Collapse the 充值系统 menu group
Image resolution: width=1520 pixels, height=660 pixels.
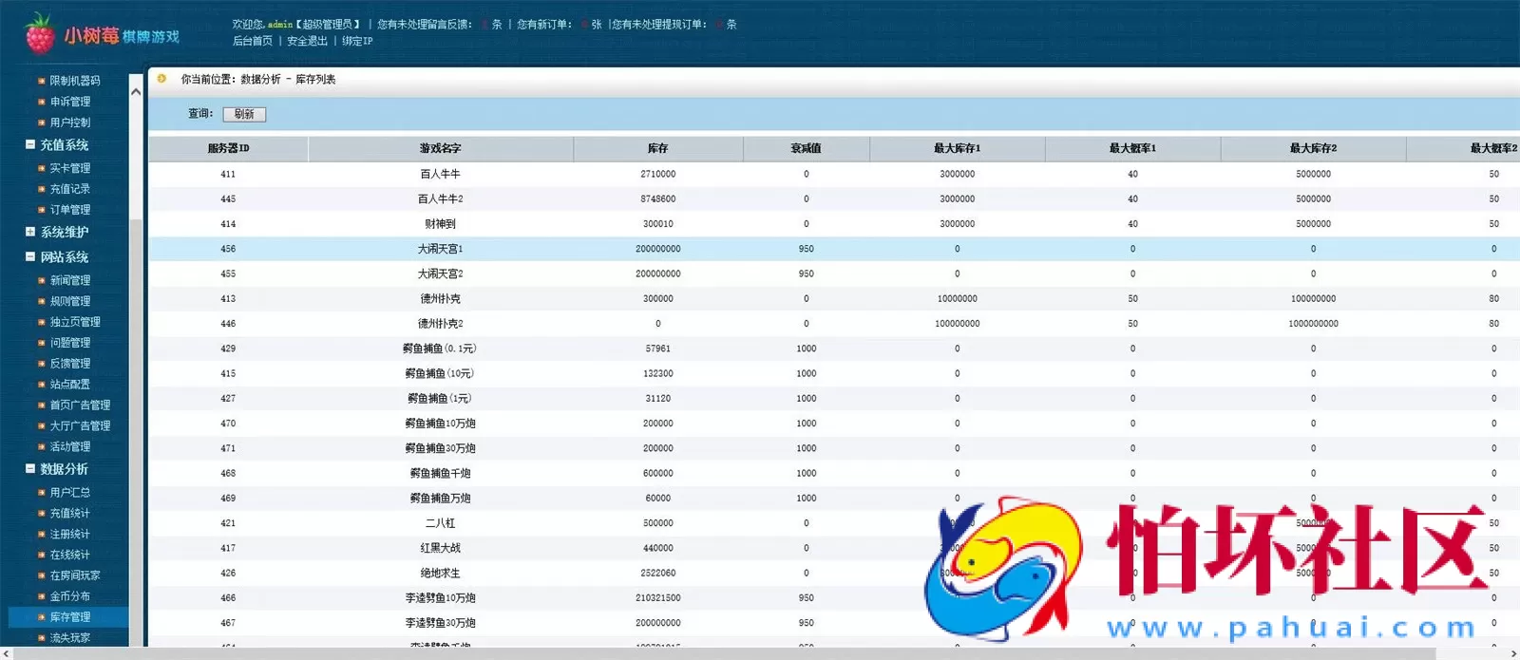click(x=30, y=144)
